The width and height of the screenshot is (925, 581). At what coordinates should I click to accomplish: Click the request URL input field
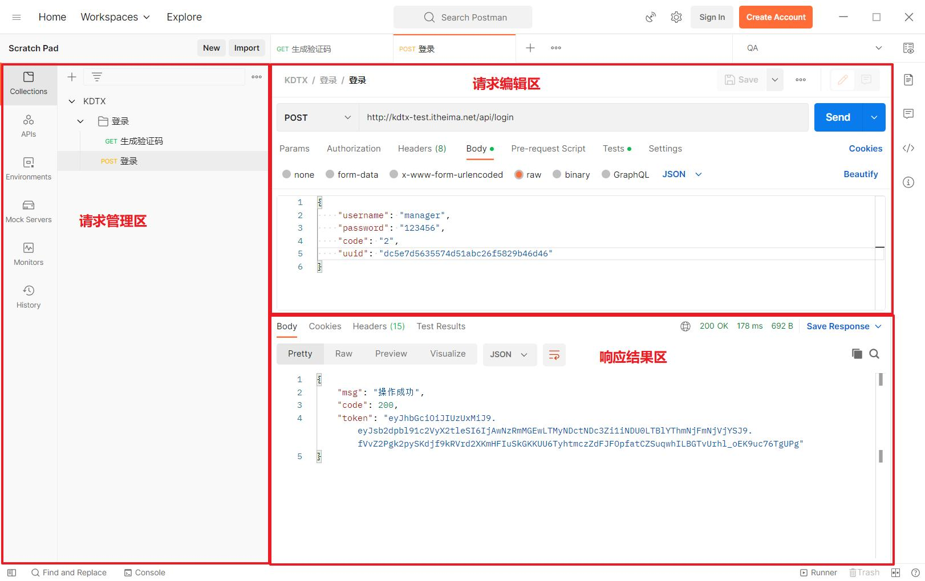click(583, 117)
